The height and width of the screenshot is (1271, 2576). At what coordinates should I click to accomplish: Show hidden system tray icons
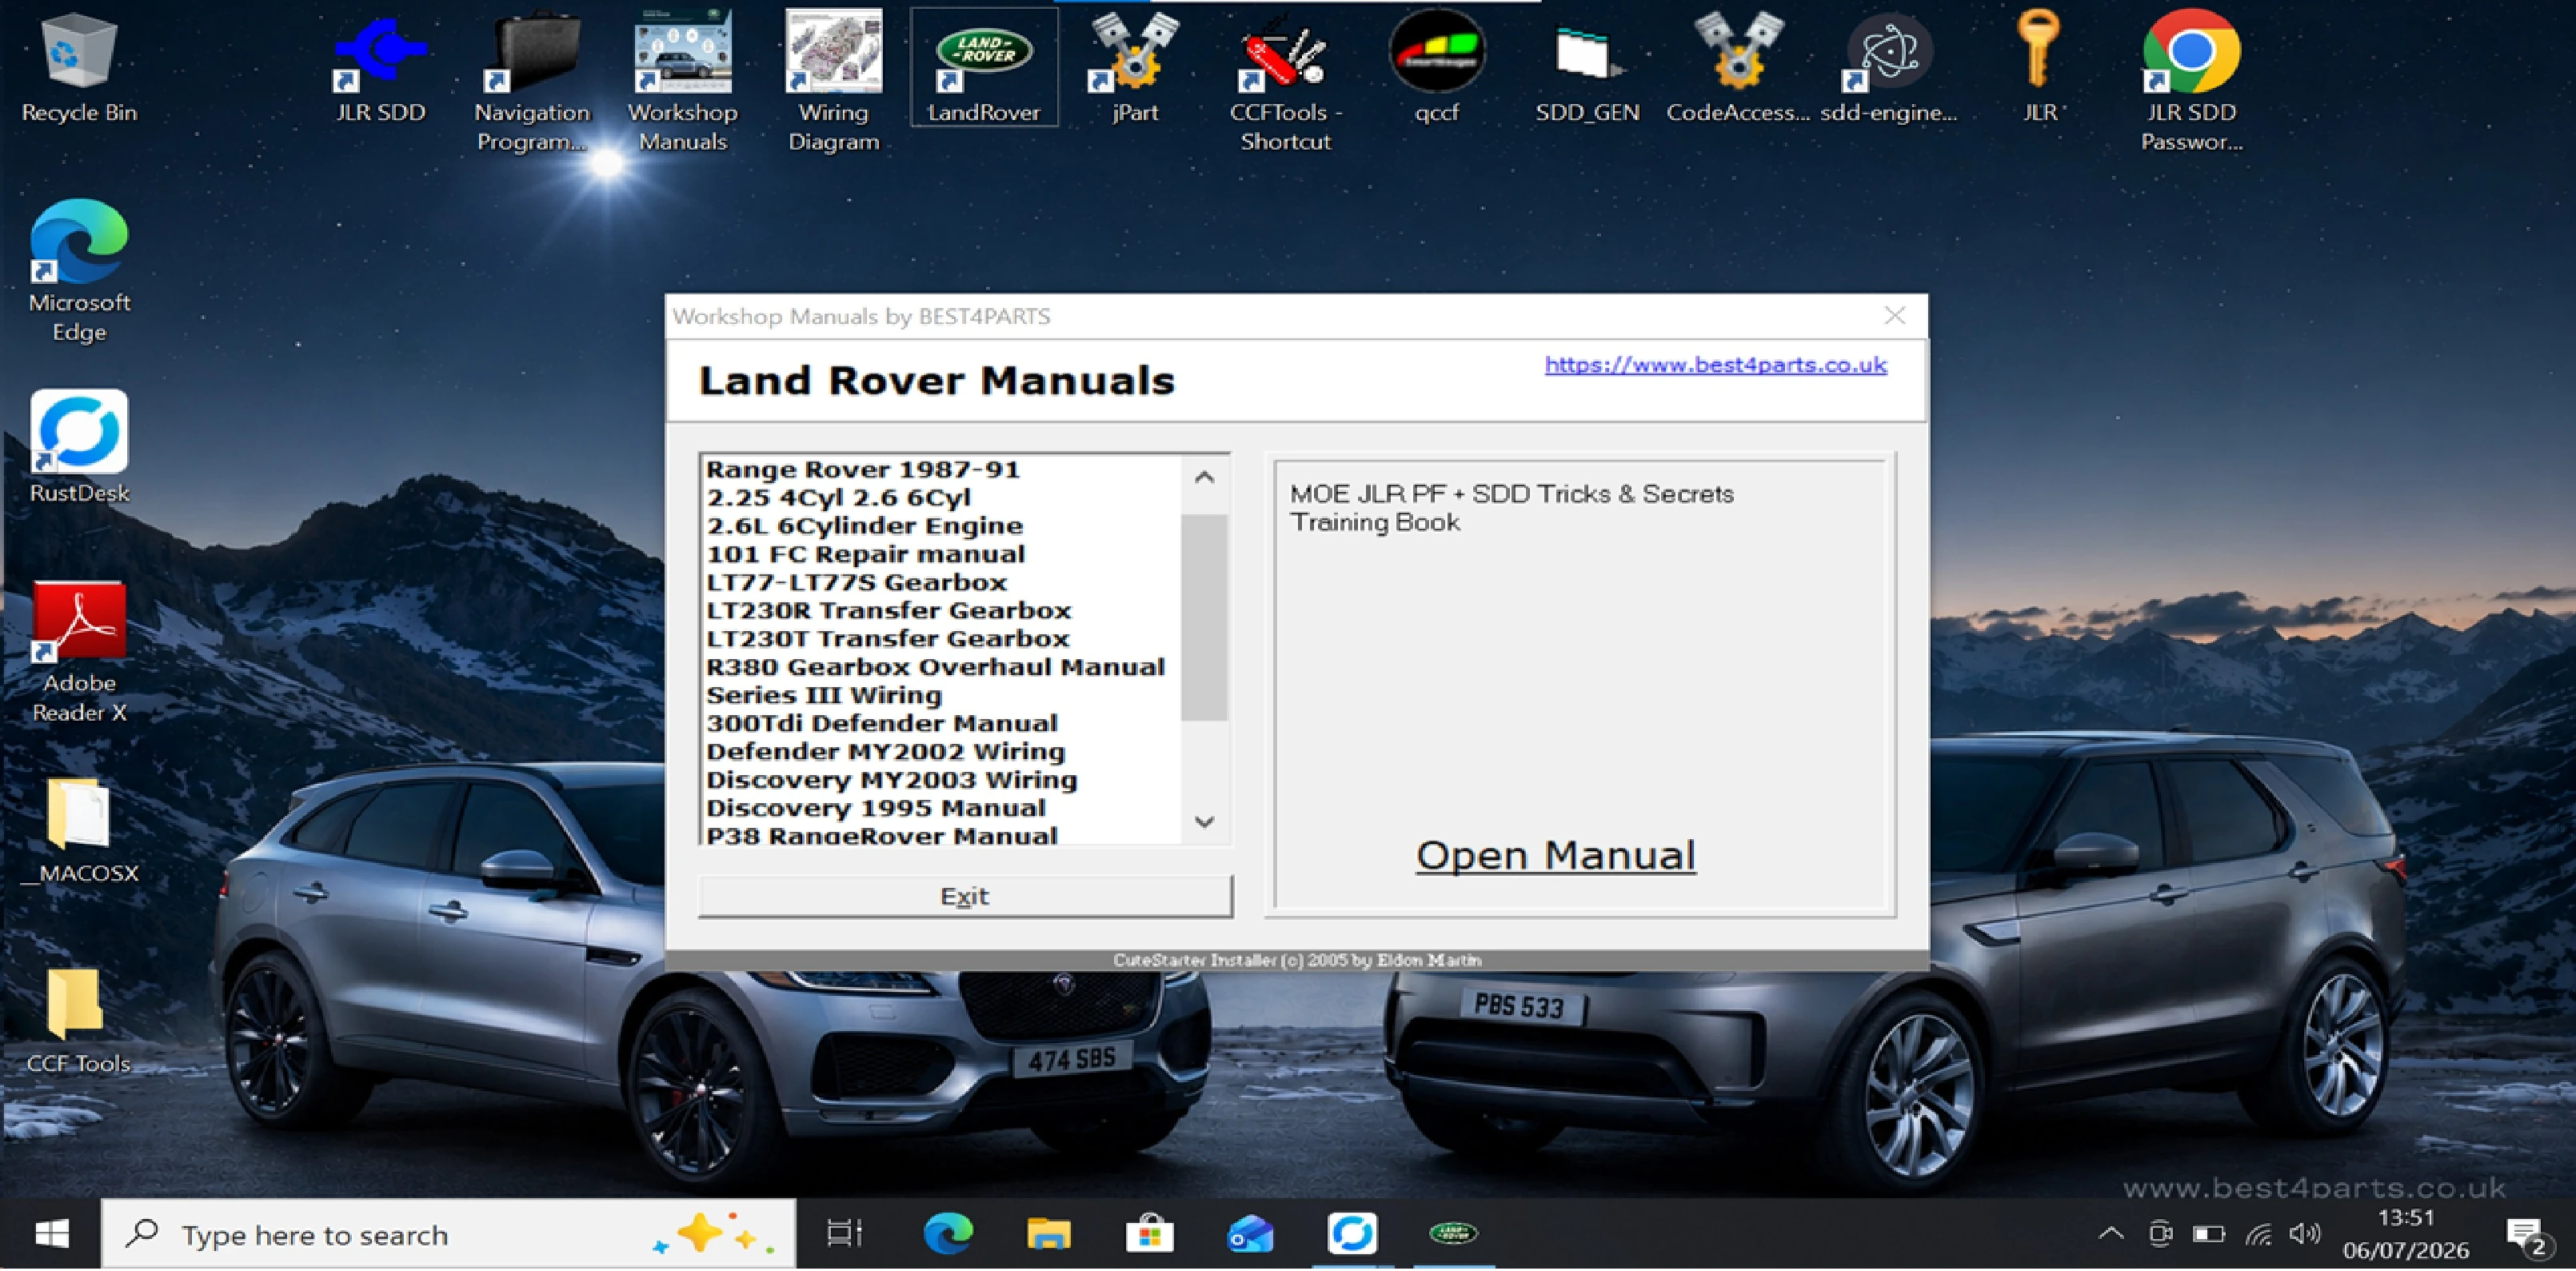click(x=2111, y=1234)
